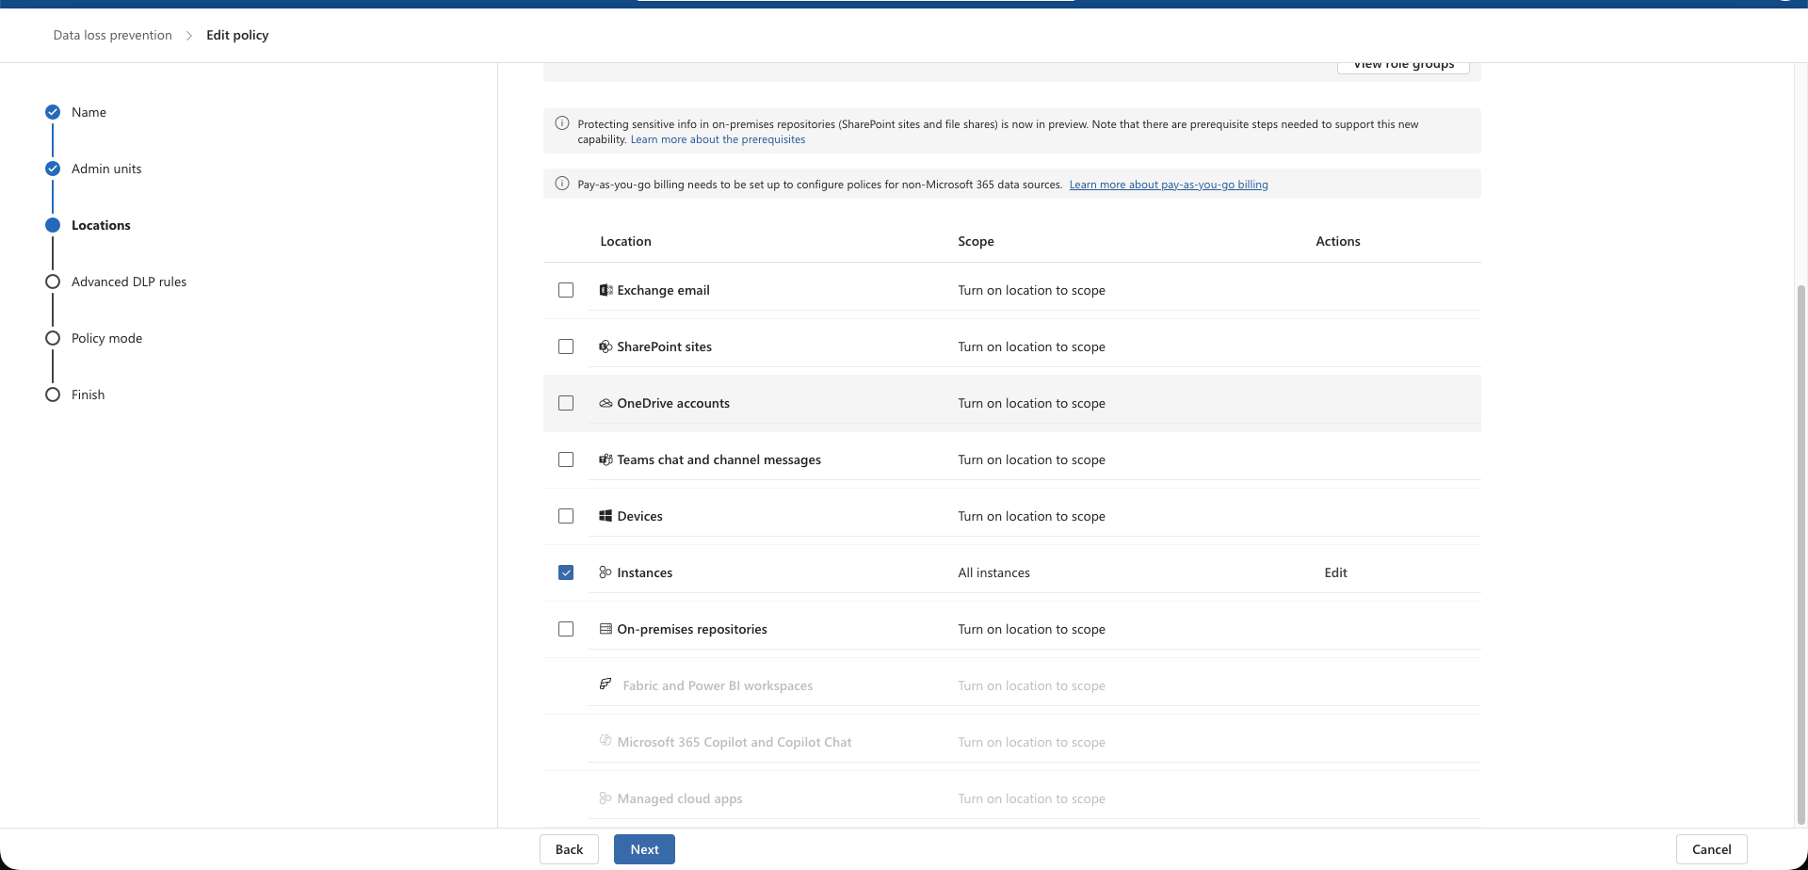Click the Next button
The width and height of the screenshot is (1808, 870).
(x=644, y=849)
